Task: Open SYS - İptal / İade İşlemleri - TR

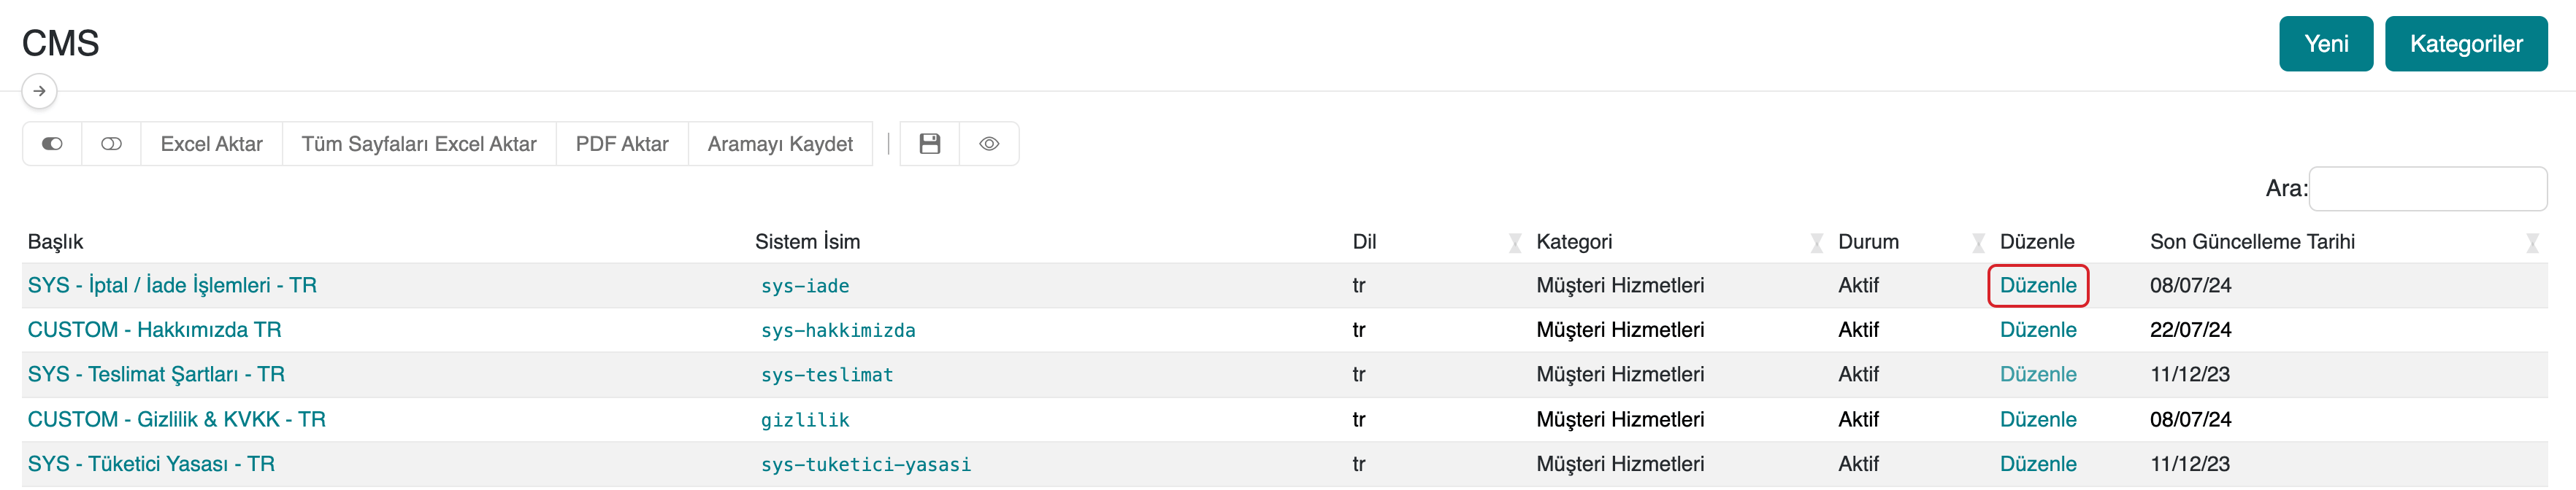Action: pyautogui.click(x=172, y=285)
